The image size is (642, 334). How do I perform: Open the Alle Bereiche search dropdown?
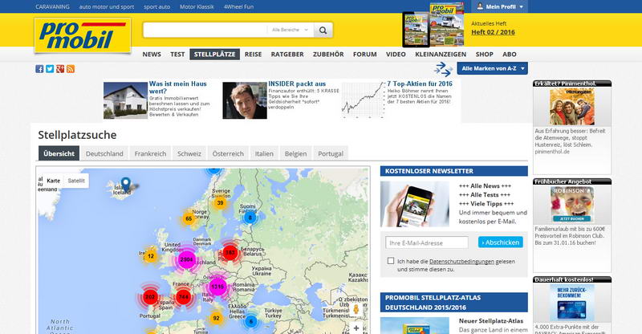tap(289, 31)
